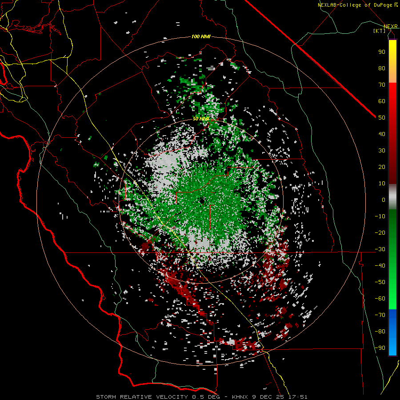Select the -20 scale label

point(380,232)
